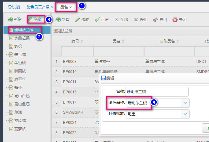Select cell BP0011
209x142 pixels.
(x=77, y=82)
